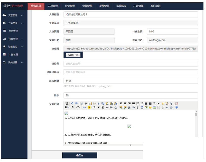Screen dimensions: 206x162
Task: Open the text highlight color picker
Action: (89, 107)
